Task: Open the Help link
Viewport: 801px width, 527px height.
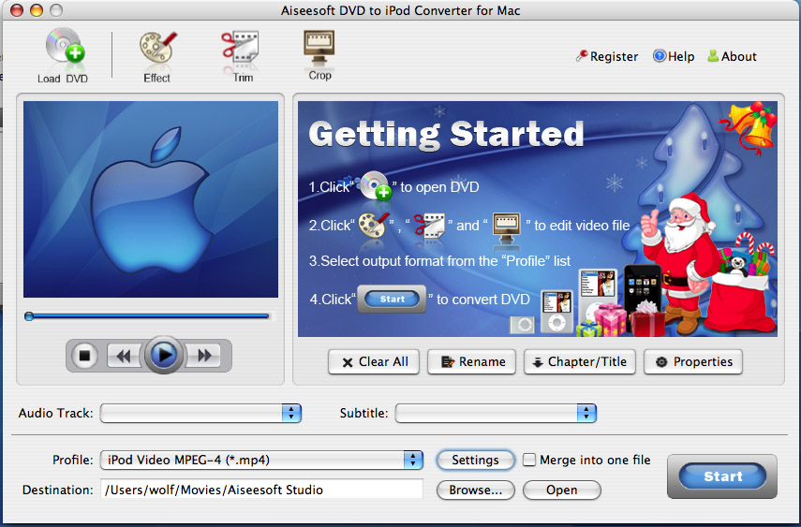Action: [x=674, y=56]
